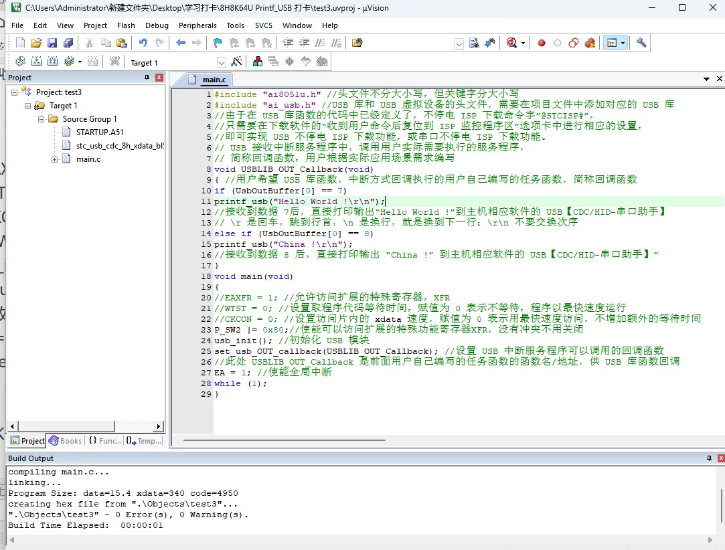Image resolution: width=725 pixels, height=550 pixels.
Task: Open the window layout dropdown arrow
Action: [x=623, y=43]
